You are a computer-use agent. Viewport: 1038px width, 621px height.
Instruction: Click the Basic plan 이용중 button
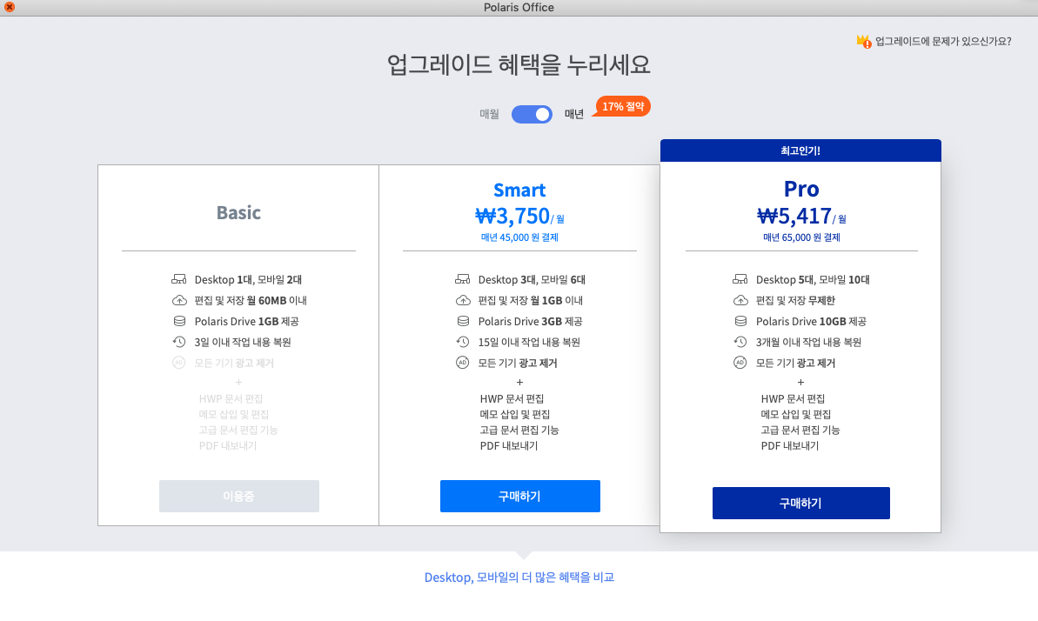coord(239,496)
